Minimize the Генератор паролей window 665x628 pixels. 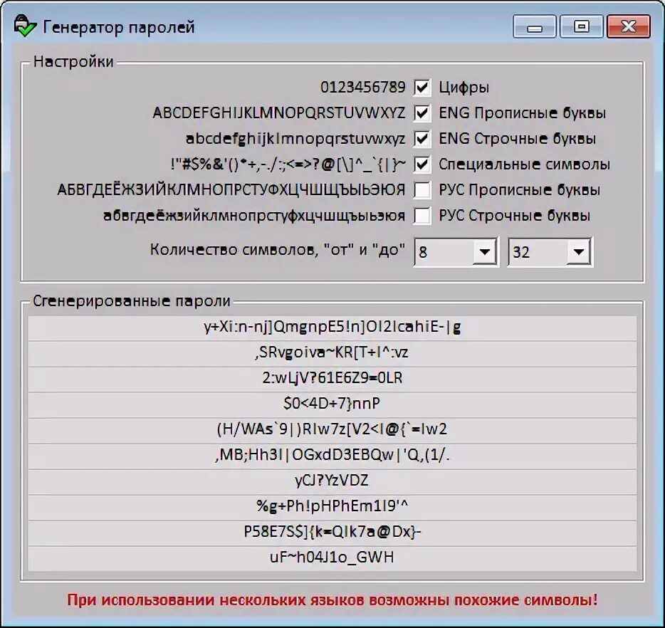[x=535, y=27]
